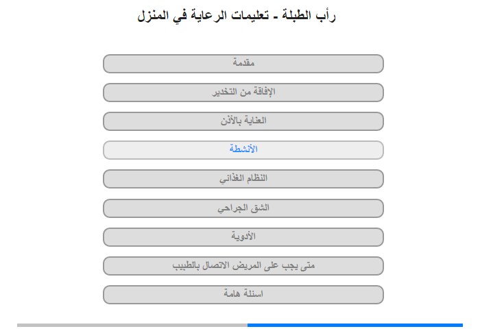The width and height of the screenshot is (480, 329).
Task: Click the blue portion of progress bar
Action: [355, 325]
